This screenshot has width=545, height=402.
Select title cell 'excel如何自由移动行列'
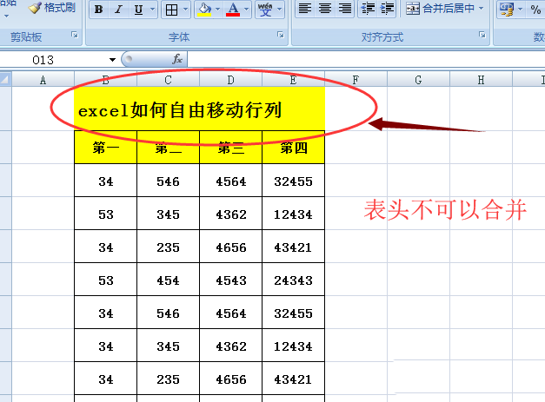click(200, 109)
